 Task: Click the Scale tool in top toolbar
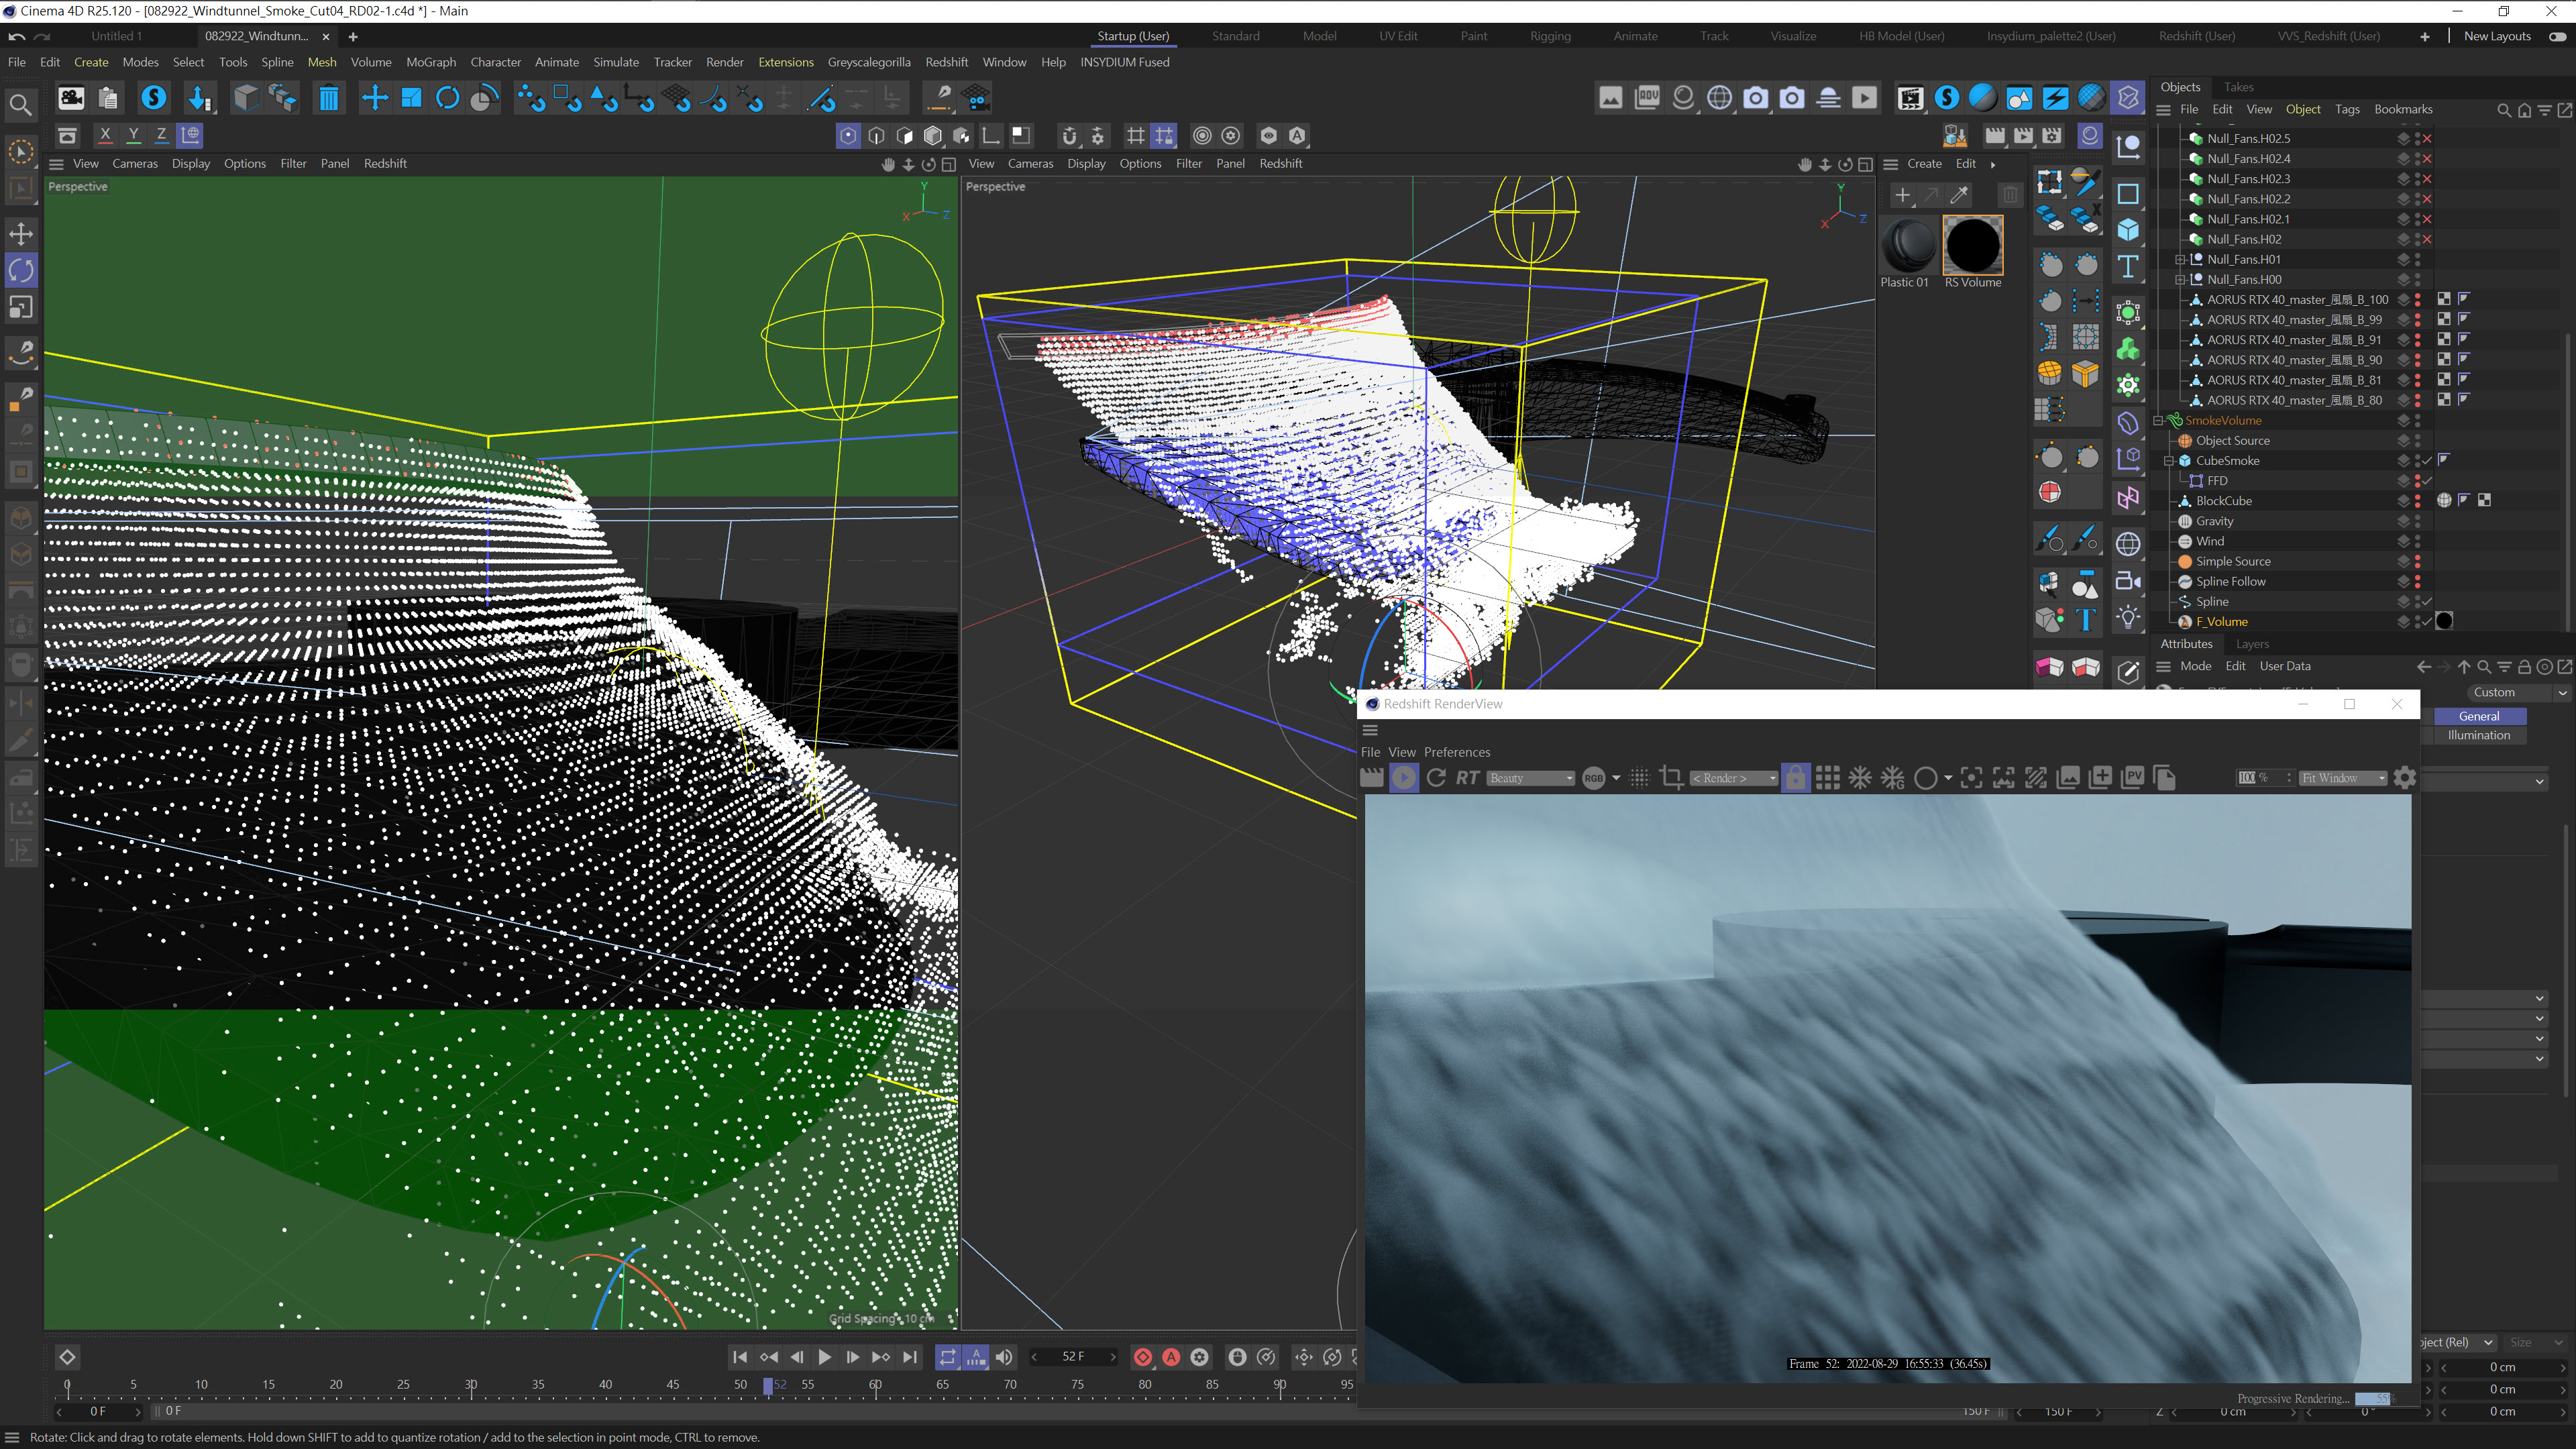pyautogui.click(x=411, y=98)
